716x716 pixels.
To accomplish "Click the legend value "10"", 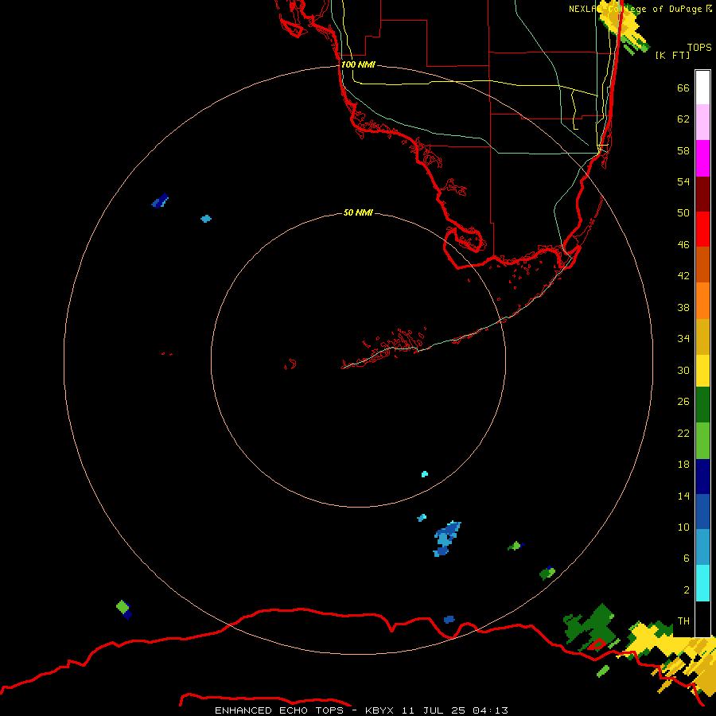I will point(683,527).
